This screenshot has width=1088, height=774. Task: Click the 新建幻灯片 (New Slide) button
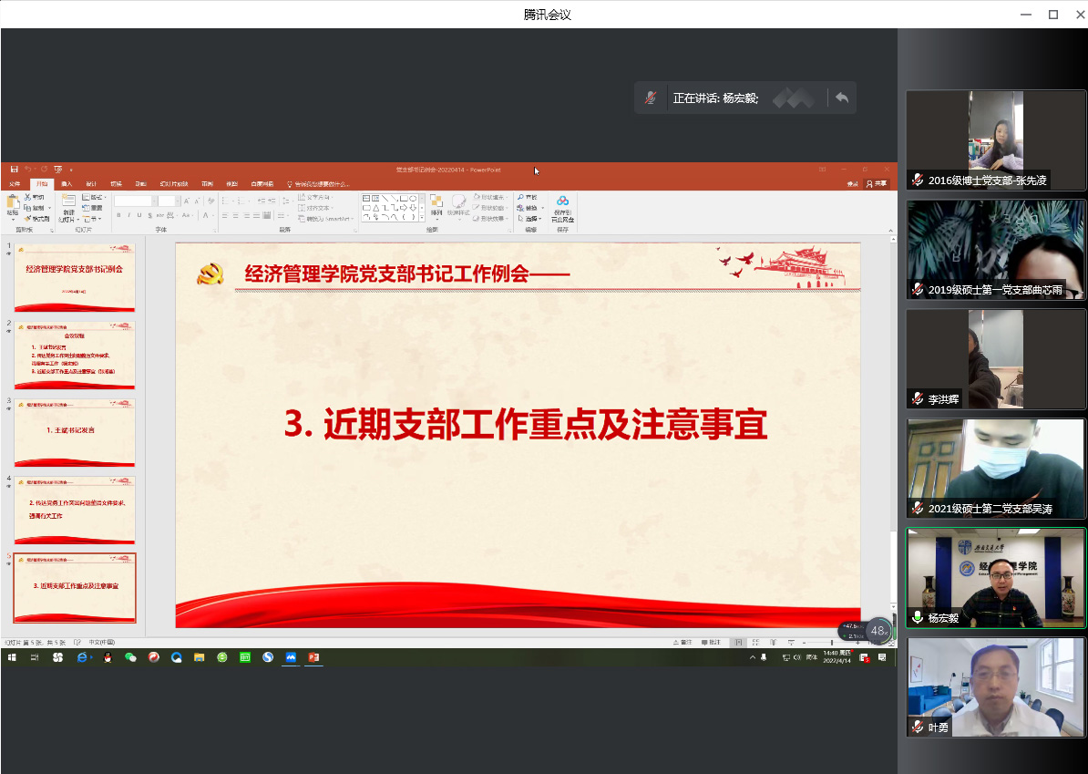68,207
